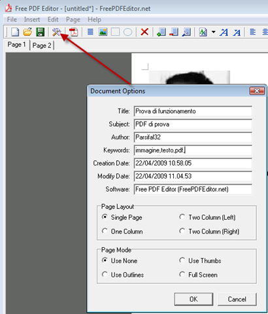This screenshot has height=314, width=268.
Task: Create a new document with blank page icon
Action: tap(15, 32)
